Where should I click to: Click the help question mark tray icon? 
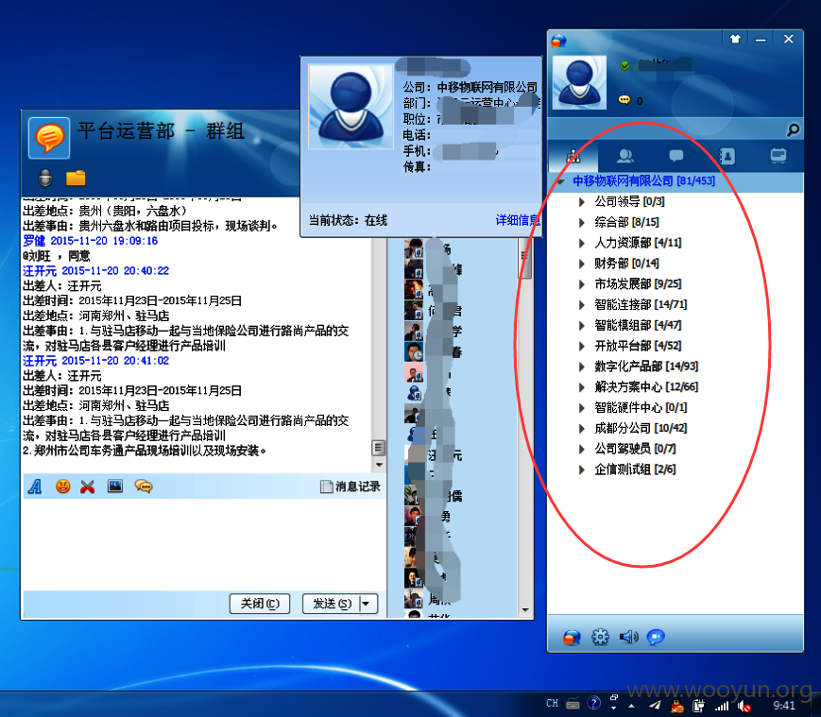tap(593, 704)
